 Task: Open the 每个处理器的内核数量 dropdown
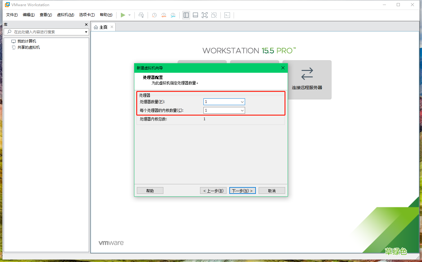click(x=242, y=110)
